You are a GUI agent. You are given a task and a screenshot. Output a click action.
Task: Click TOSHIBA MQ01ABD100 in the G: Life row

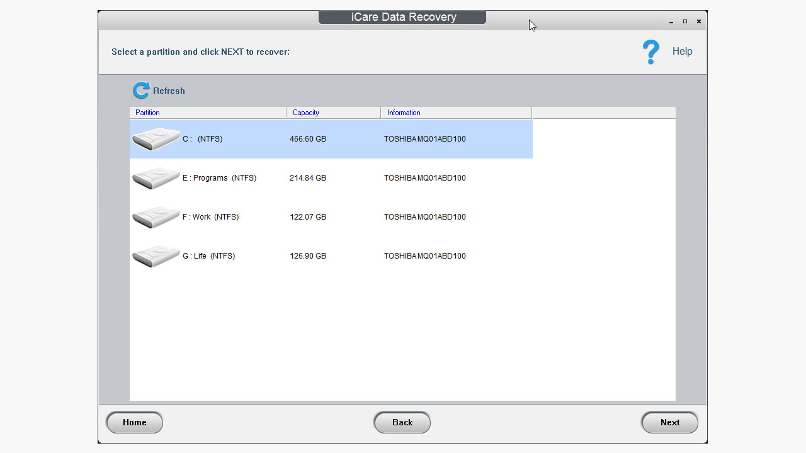click(425, 256)
